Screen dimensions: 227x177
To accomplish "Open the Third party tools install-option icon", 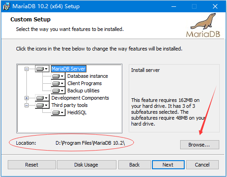I will point(42,105).
